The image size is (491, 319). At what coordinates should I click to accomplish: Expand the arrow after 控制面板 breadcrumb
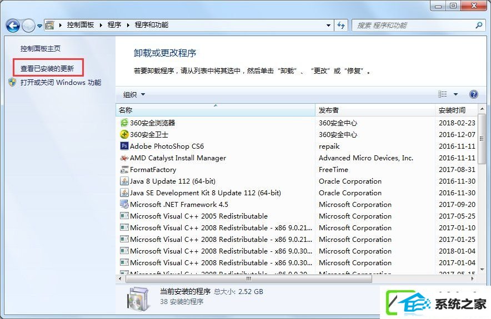pyautogui.click(x=101, y=26)
